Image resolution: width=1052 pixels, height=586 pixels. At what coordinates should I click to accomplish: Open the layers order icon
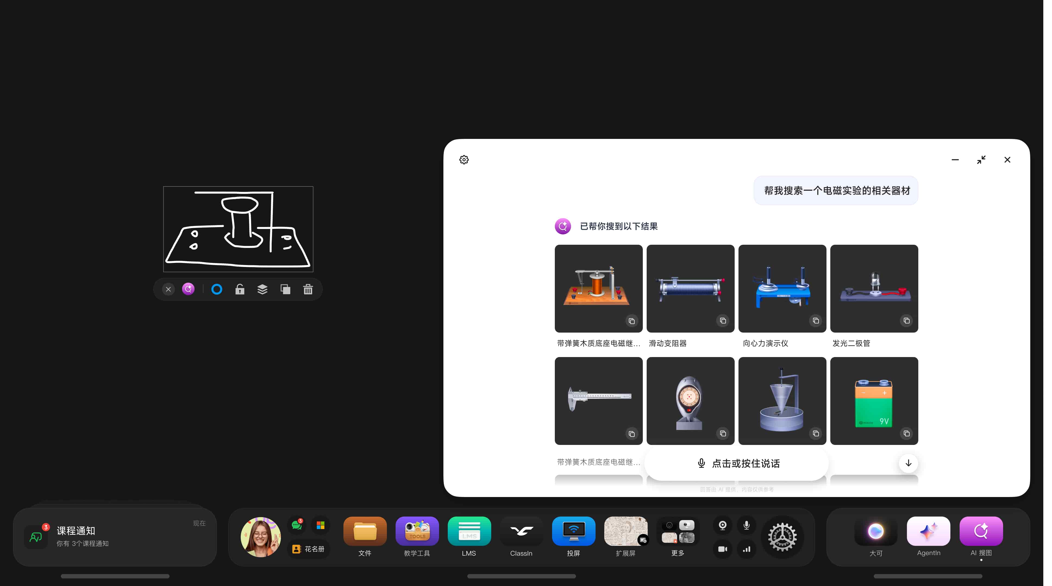click(262, 289)
